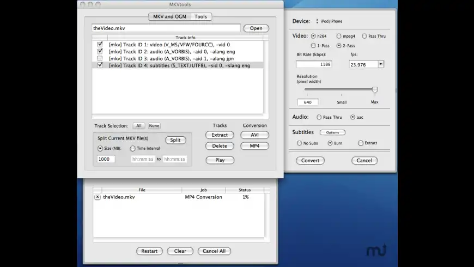Enable Track ID 3 Japanese audio checkbox
Screen dimensions: 474x267
click(100, 58)
